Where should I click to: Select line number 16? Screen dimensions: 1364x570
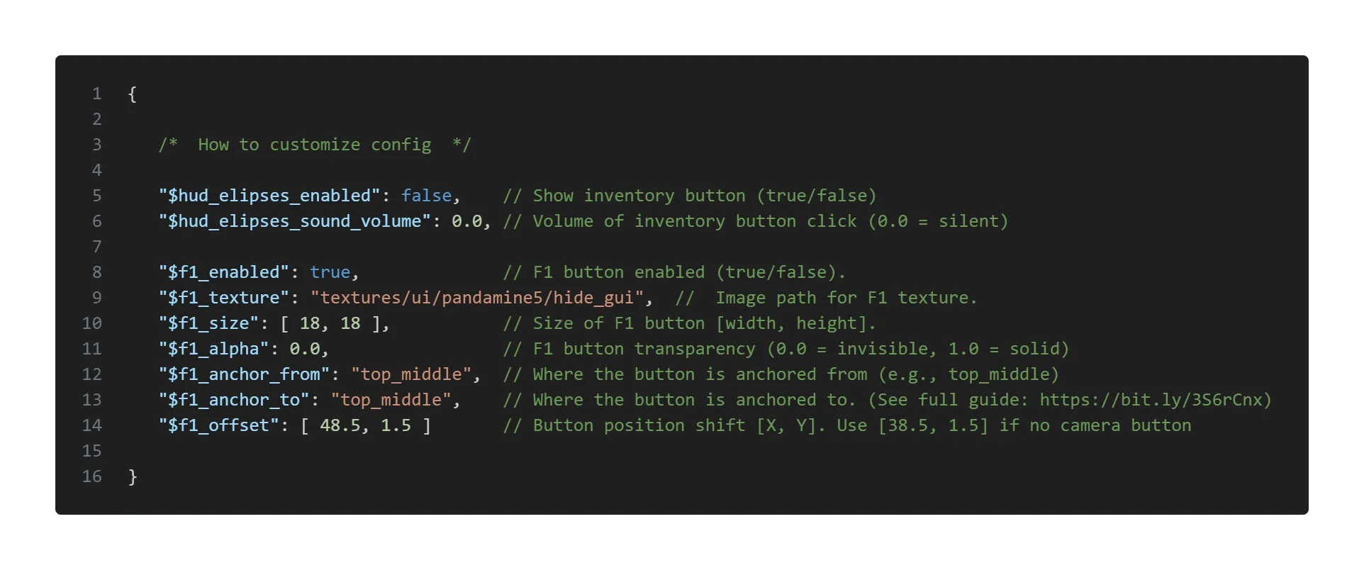[x=92, y=476]
